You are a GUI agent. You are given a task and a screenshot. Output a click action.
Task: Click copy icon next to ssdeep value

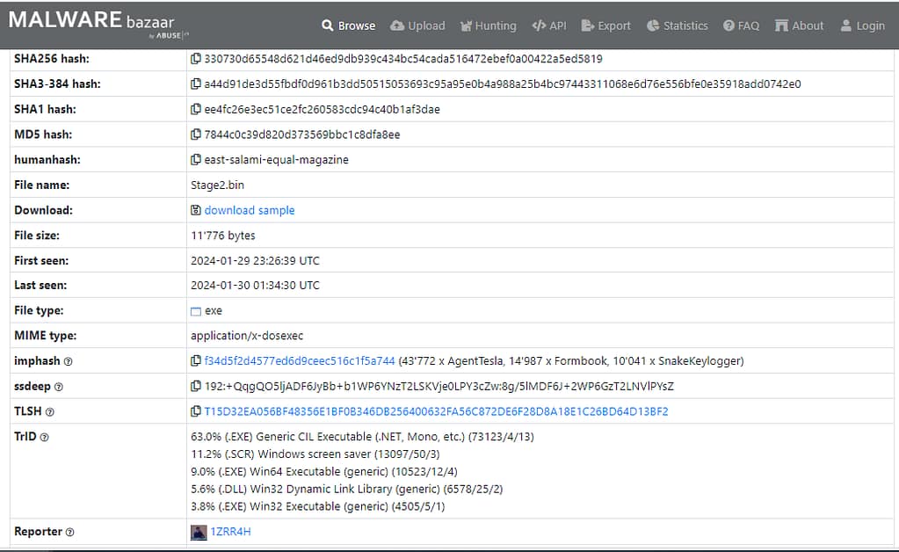tap(196, 387)
